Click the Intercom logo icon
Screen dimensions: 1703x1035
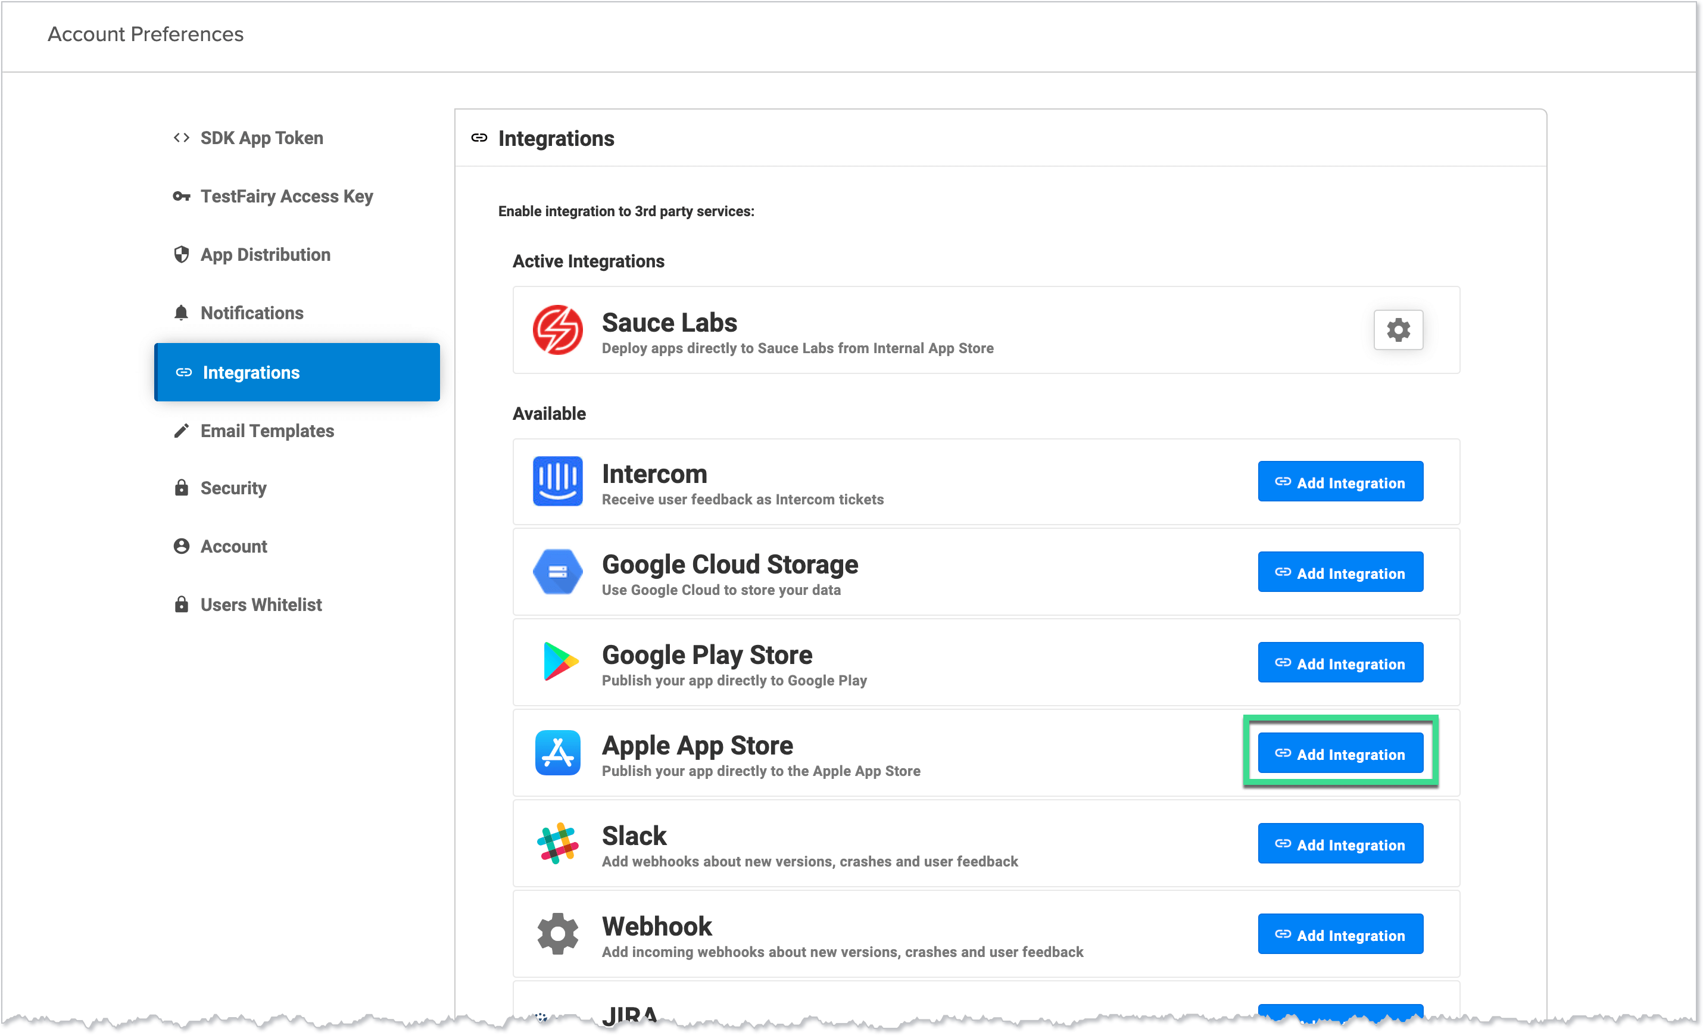[x=557, y=481]
